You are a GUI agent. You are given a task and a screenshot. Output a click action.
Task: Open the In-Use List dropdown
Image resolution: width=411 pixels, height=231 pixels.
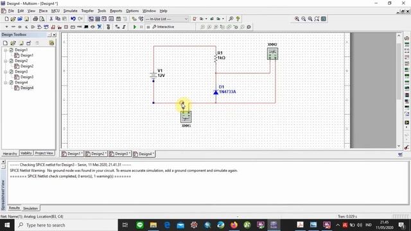pos(167,19)
